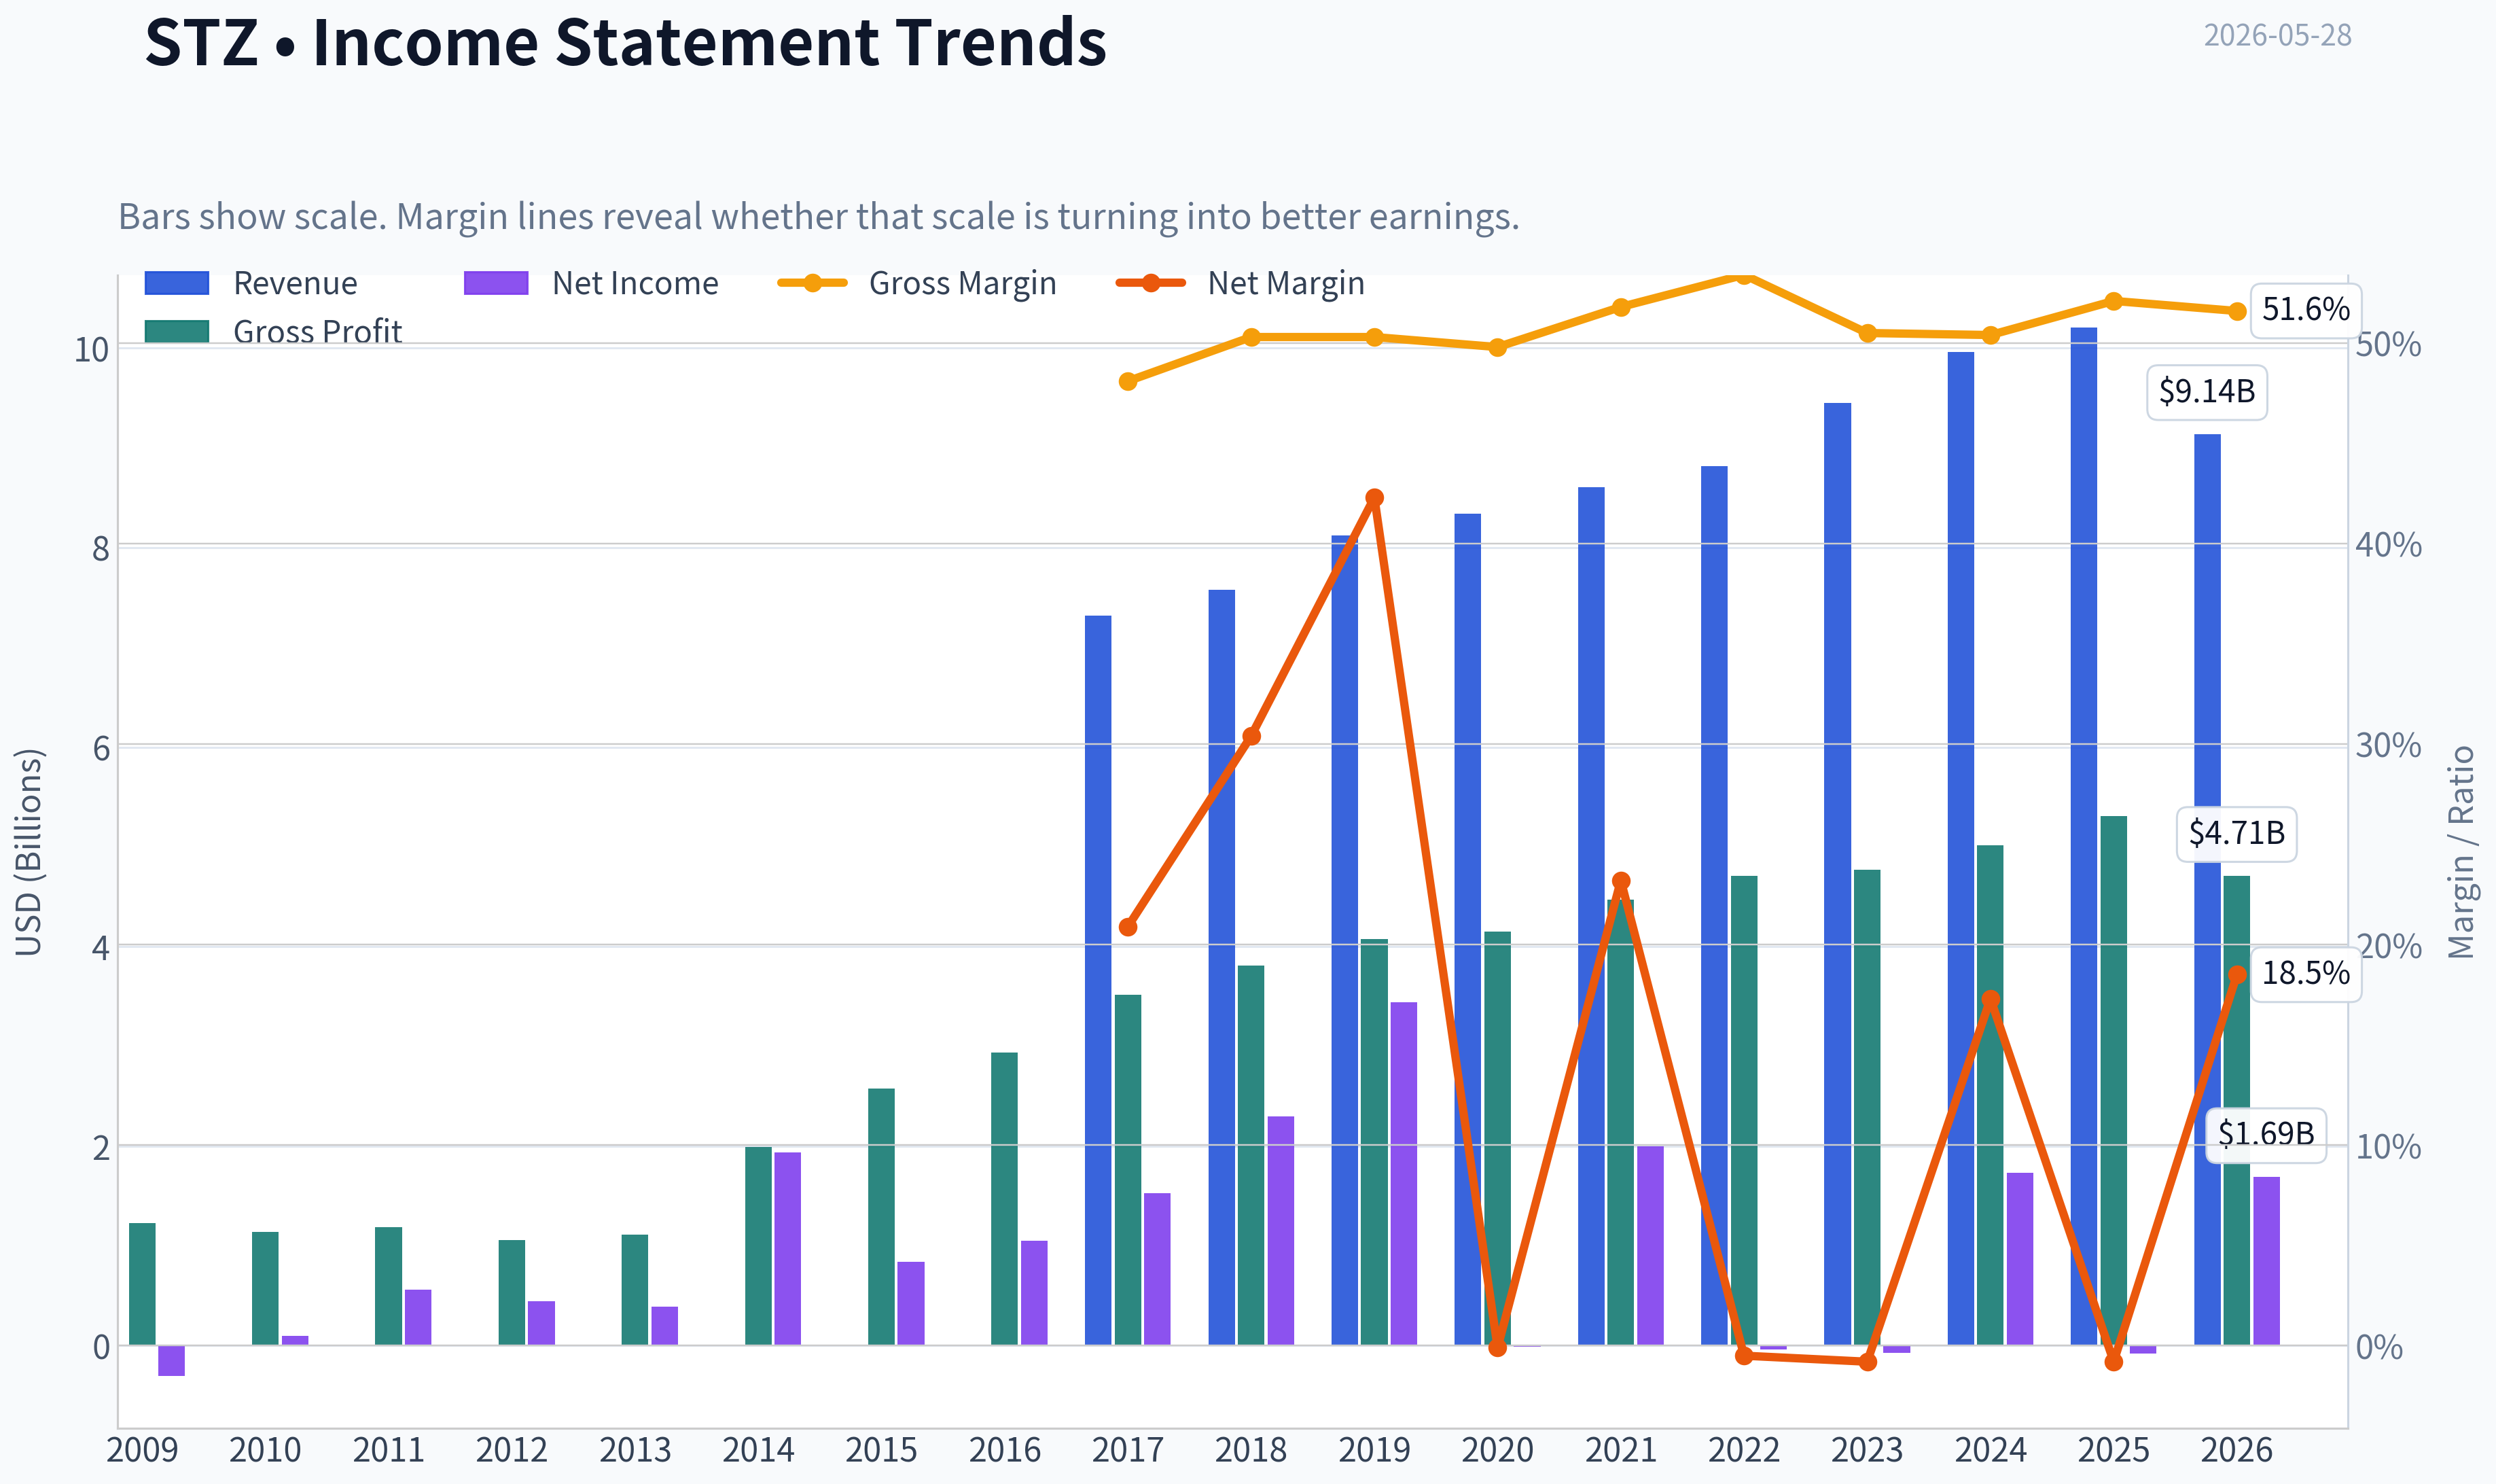Click the $4.71B gross profit annotation
2496x1484 pixels.
(2236, 833)
